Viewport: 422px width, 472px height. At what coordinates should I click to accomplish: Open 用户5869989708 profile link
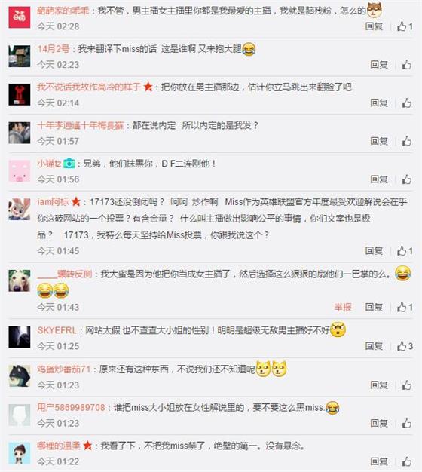pos(71,407)
